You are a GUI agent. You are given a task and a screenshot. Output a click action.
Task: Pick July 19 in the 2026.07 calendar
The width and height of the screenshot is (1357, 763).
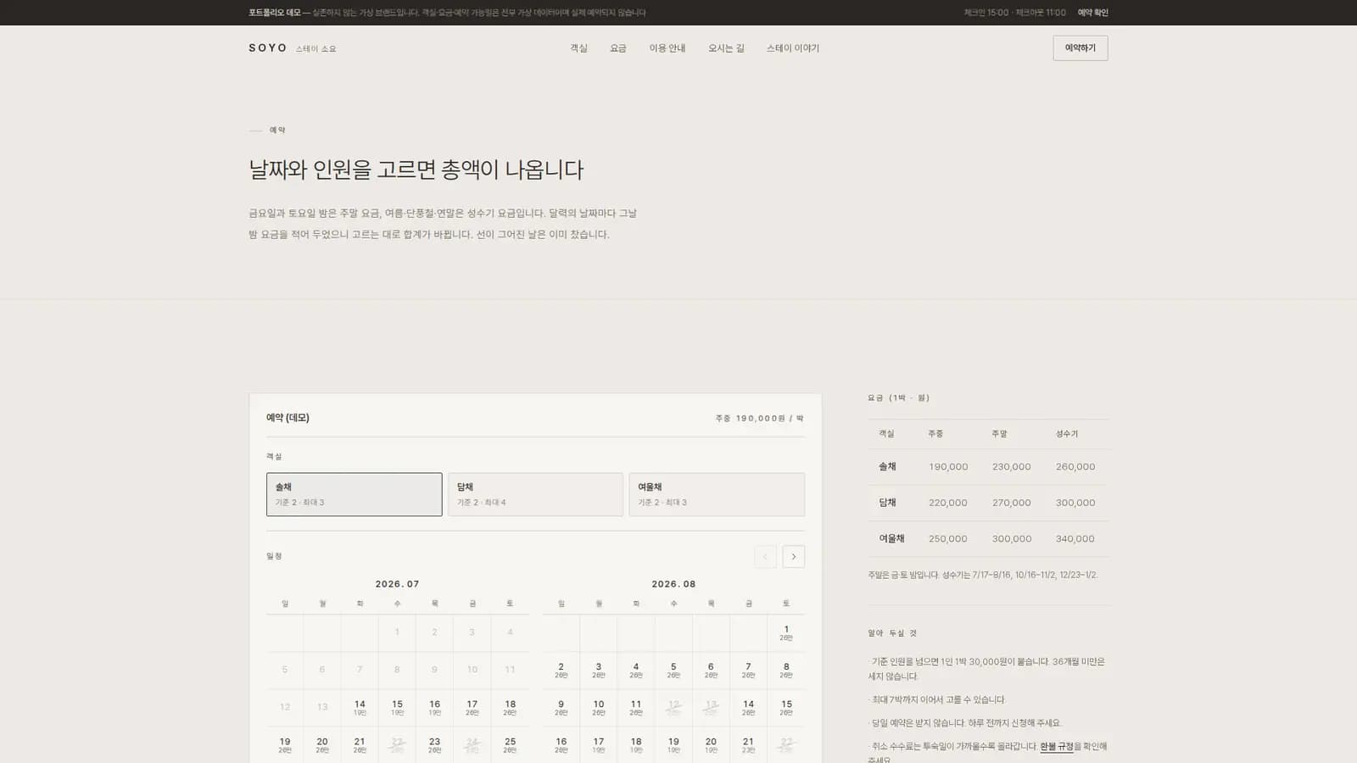tap(285, 744)
